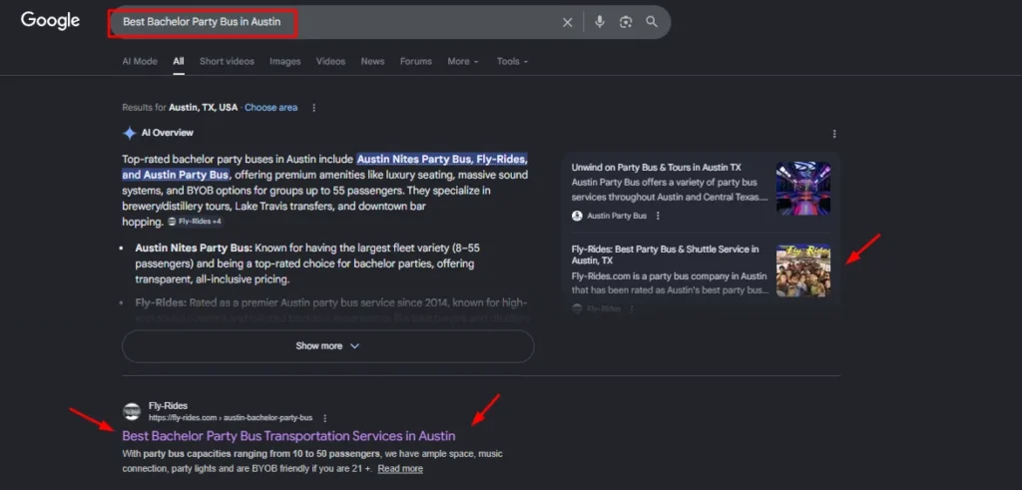
Task: Click 'Austin, TX, USA' location text
Action: (x=204, y=108)
